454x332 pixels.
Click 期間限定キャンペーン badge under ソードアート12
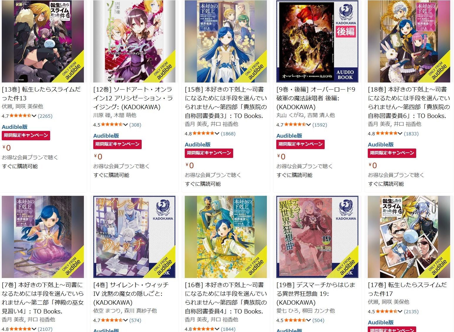[x=117, y=144]
